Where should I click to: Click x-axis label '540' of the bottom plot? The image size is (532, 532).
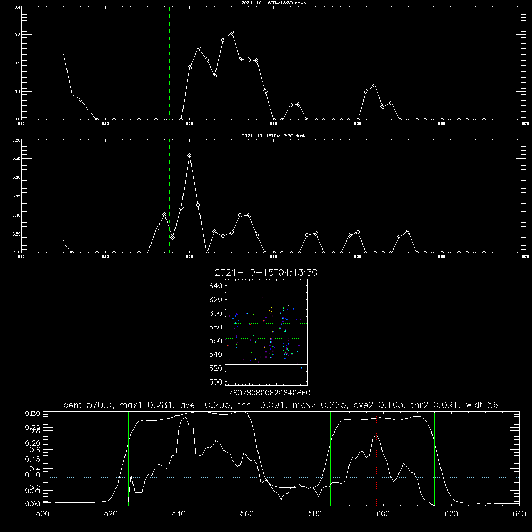point(179,514)
